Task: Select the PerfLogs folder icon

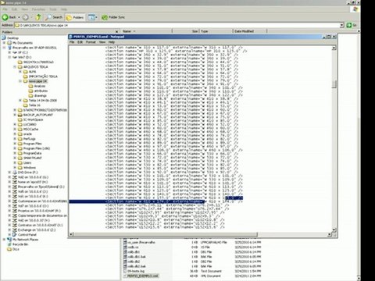Action: tap(20, 139)
